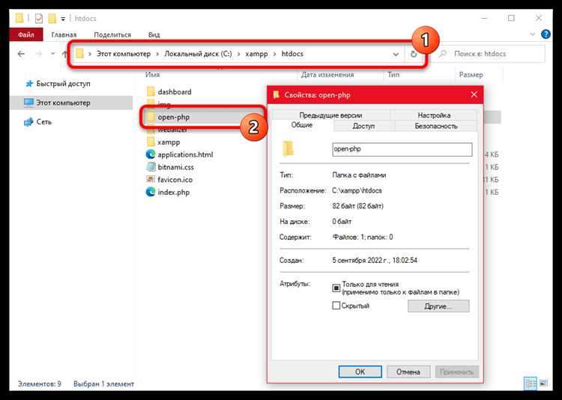Click htdocs in address breadcrumb
The width and height of the screenshot is (562, 400).
point(292,54)
